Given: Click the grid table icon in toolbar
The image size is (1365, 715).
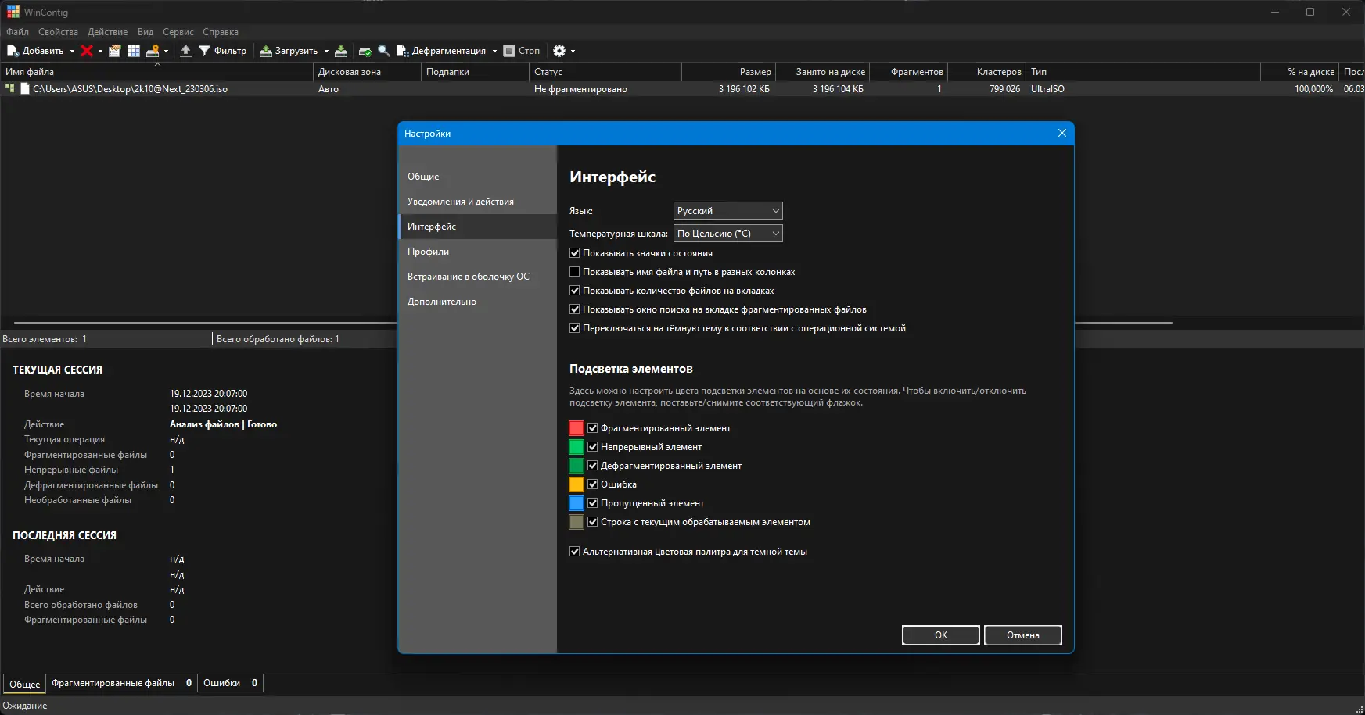Looking at the screenshot, I should tap(134, 51).
